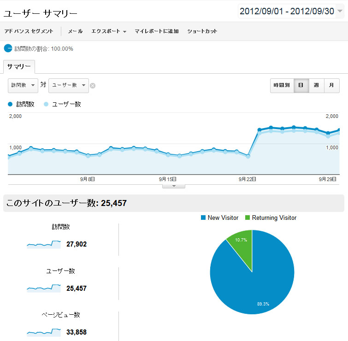Click the light blue ユーザー数 legend dot
348x341 pixels.
click(x=46, y=104)
